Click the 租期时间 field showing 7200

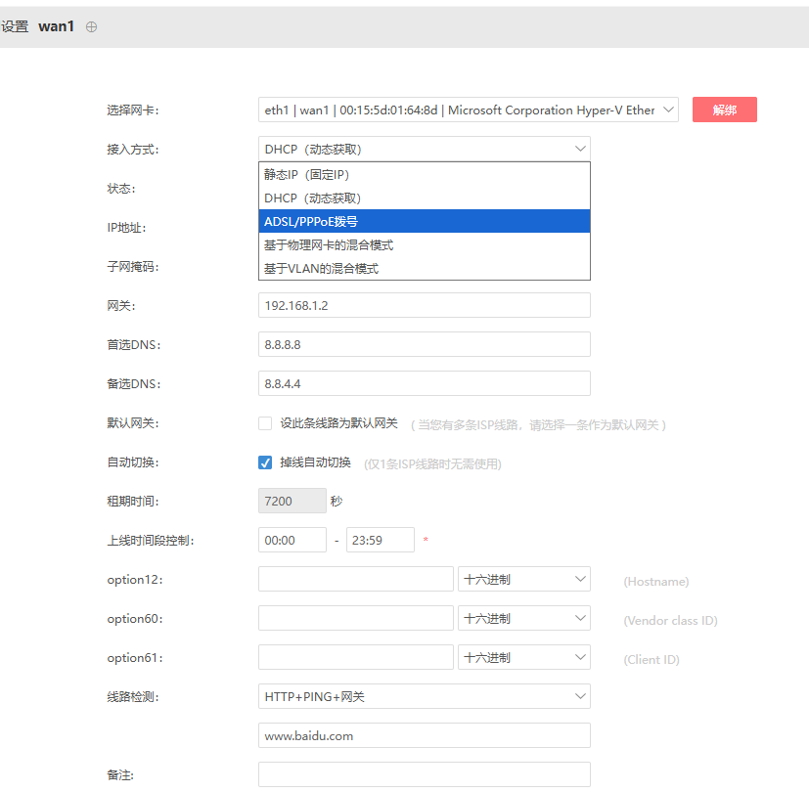292,501
